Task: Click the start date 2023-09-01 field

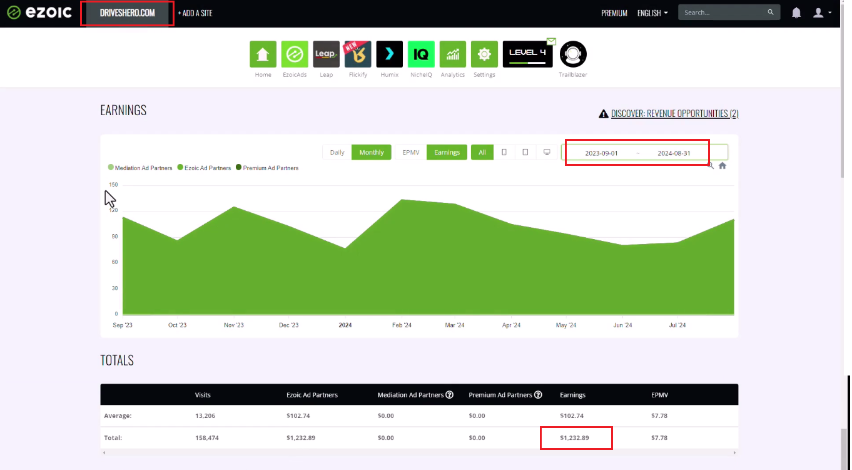Action: click(601, 153)
